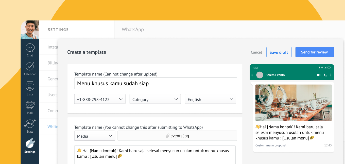Click the template name input field
This screenshot has width=345, height=164.
coord(156,84)
